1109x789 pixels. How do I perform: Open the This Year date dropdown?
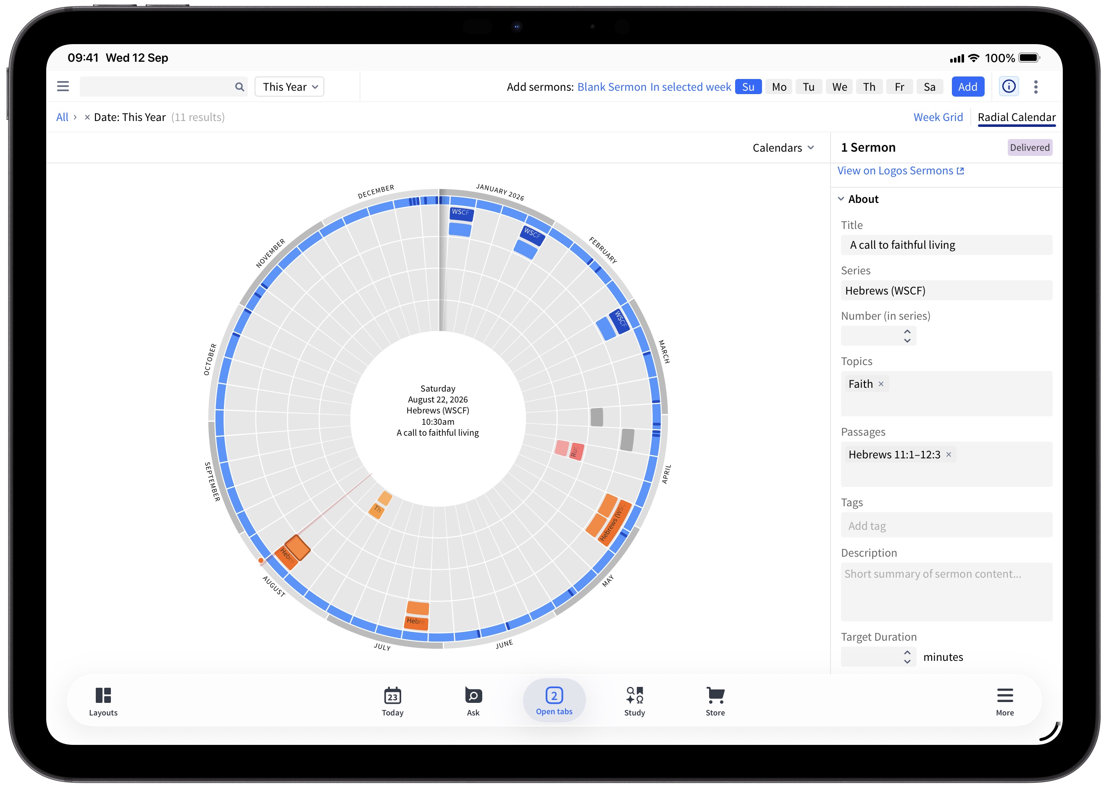(x=289, y=87)
